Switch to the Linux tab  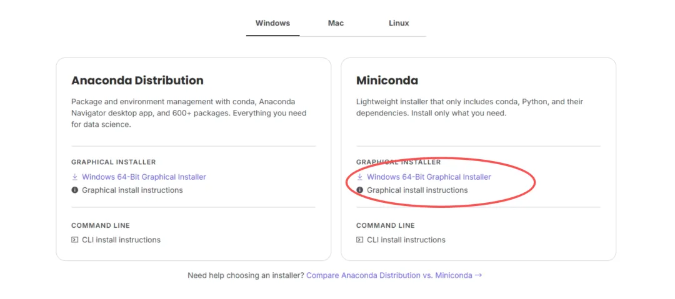tap(399, 23)
